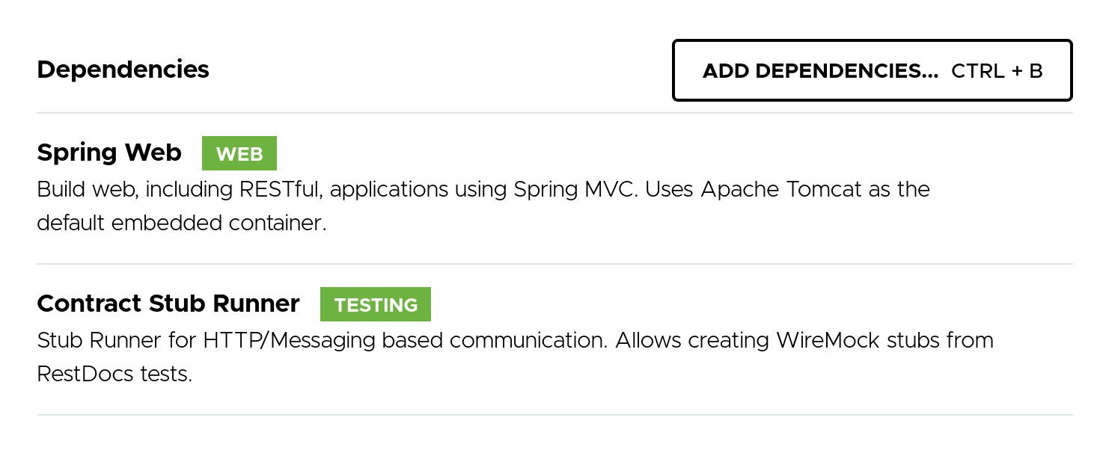Click the Spring Web dependency title
This screenshot has height=462, width=1100.
point(109,153)
